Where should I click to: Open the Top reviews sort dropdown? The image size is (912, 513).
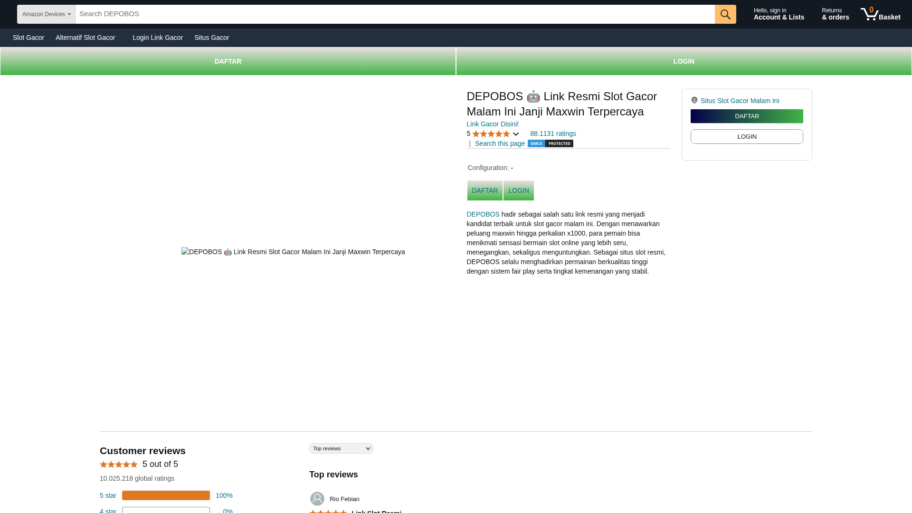tap(341, 448)
